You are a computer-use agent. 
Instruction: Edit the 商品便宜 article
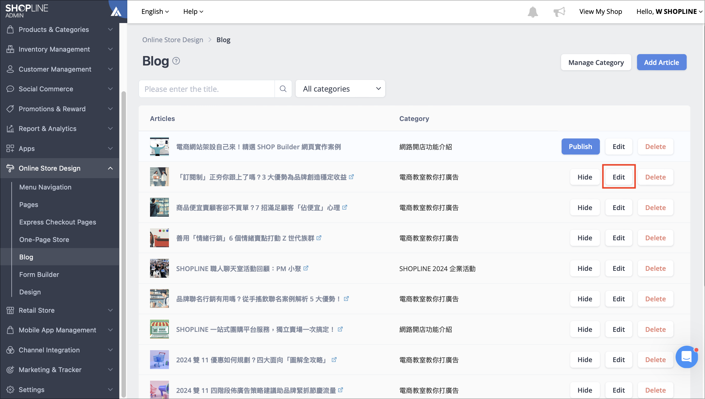tap(619, 208)
